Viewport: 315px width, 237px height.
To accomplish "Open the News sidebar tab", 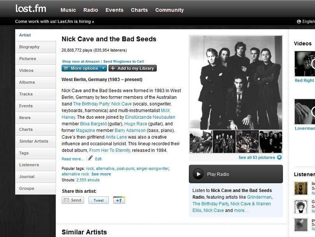I will [36, 118].
